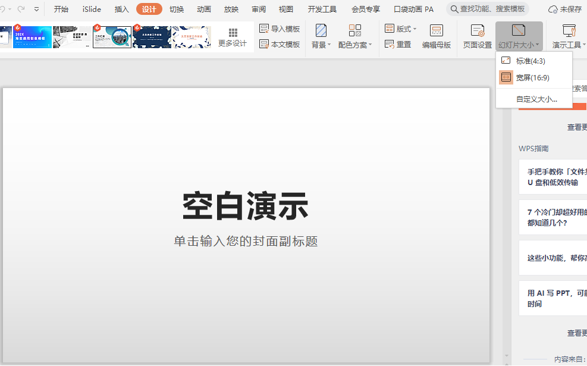587x366 pixels.
Task: Click the 配色方案 icon
Action: 355,30
